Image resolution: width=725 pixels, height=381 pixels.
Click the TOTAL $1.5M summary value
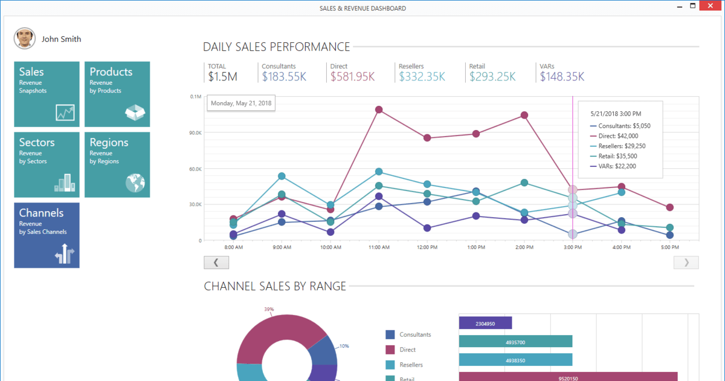[x=222, y=77]
